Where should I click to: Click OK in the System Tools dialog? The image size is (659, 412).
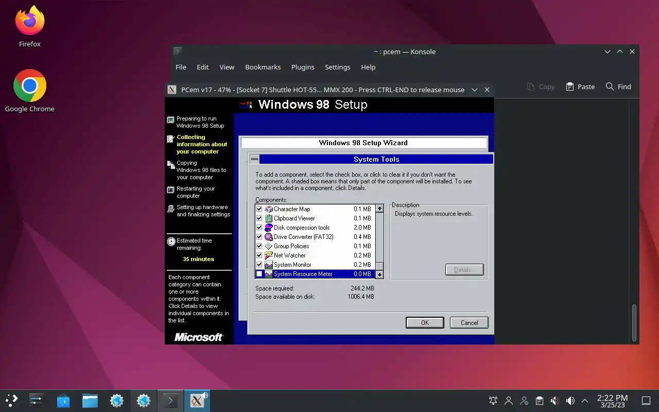tap(425, 322)
